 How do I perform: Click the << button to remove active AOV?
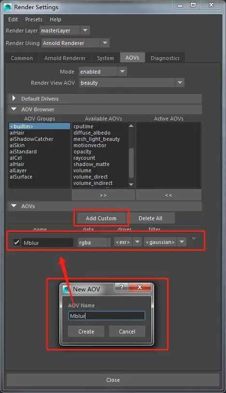pos(169,195)
